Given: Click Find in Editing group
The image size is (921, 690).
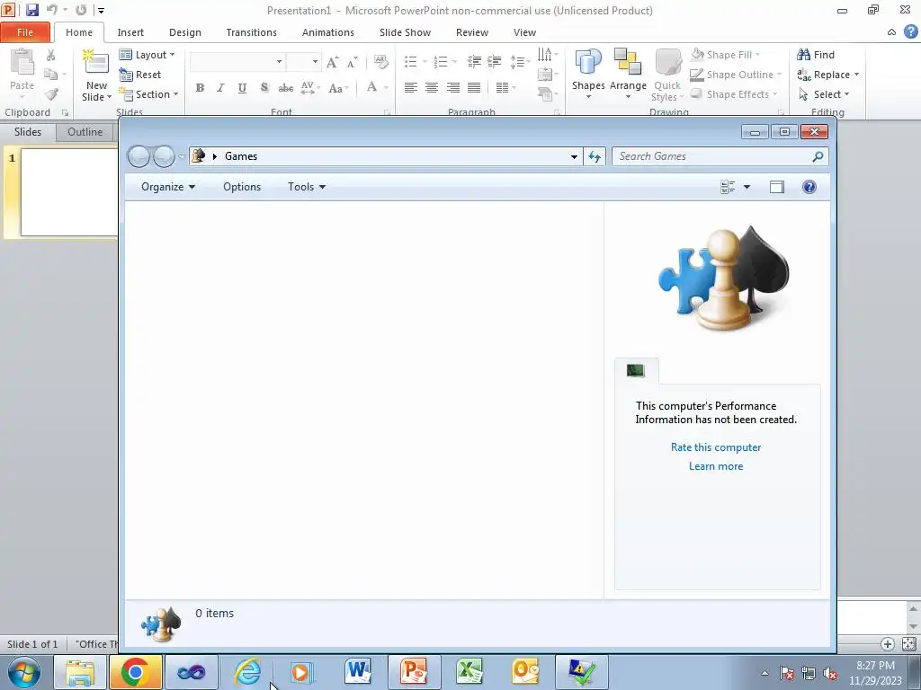Looking at the screenshot, I should tap(816, 55).
